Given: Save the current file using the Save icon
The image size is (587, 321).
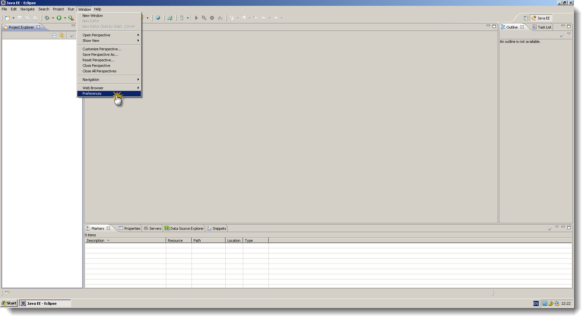Looking at the screenshot, I should click(x=19, y=18).
